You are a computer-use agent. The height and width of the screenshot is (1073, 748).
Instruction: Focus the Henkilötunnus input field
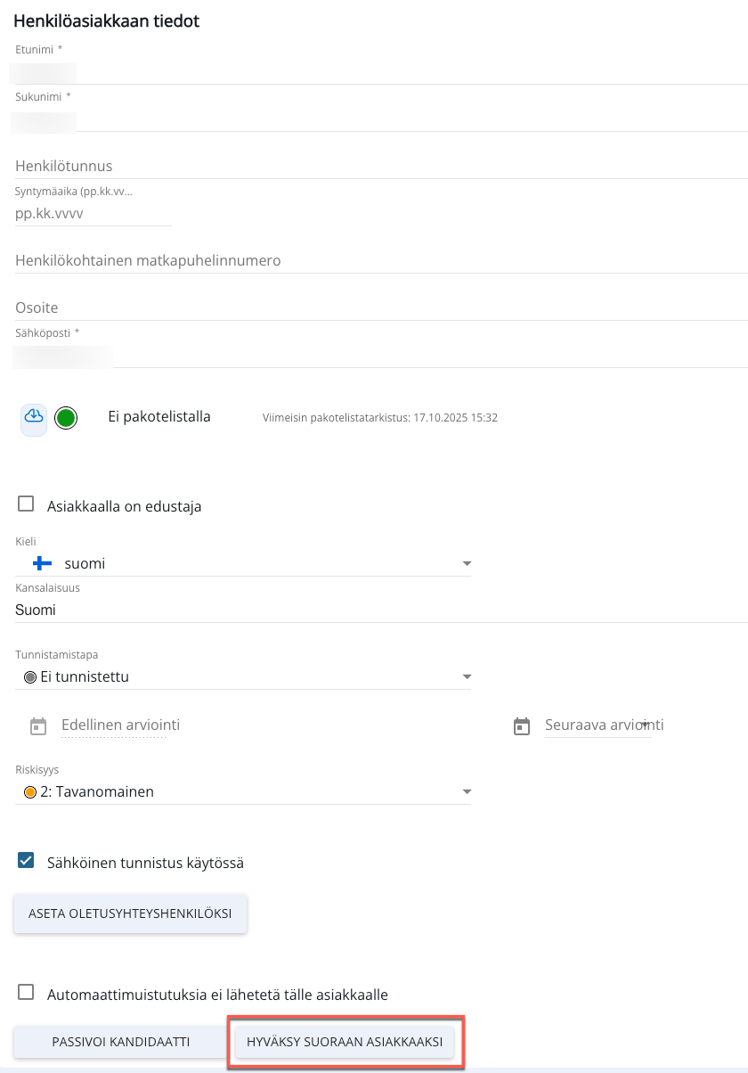[x=356, y=167]
